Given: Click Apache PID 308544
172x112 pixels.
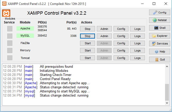Looking at the screenshot, I should tap(42, 30).
